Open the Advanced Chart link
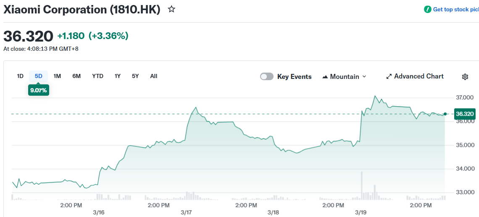Image resolution: width=479 pixels, height=217 pixels. coord(415,76)
